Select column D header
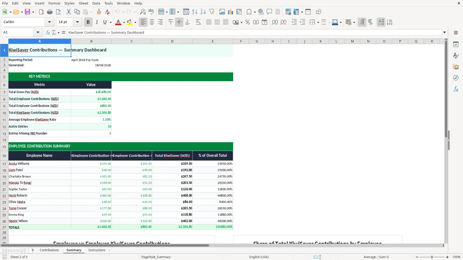This screenshot has width=463, height=260. coord(172,41)
